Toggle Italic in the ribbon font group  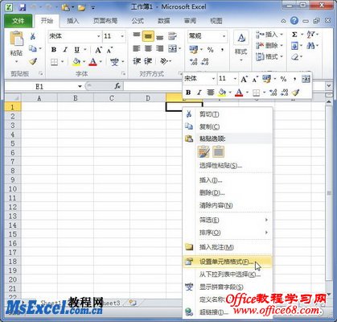(x=65, y=50)
